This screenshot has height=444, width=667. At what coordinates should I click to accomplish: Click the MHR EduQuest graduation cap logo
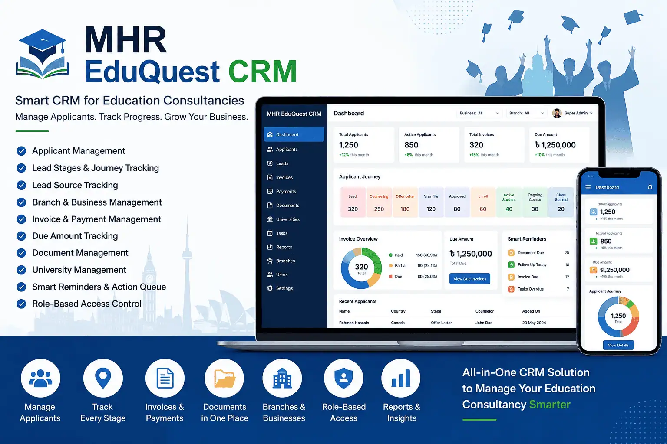(42, 54)
